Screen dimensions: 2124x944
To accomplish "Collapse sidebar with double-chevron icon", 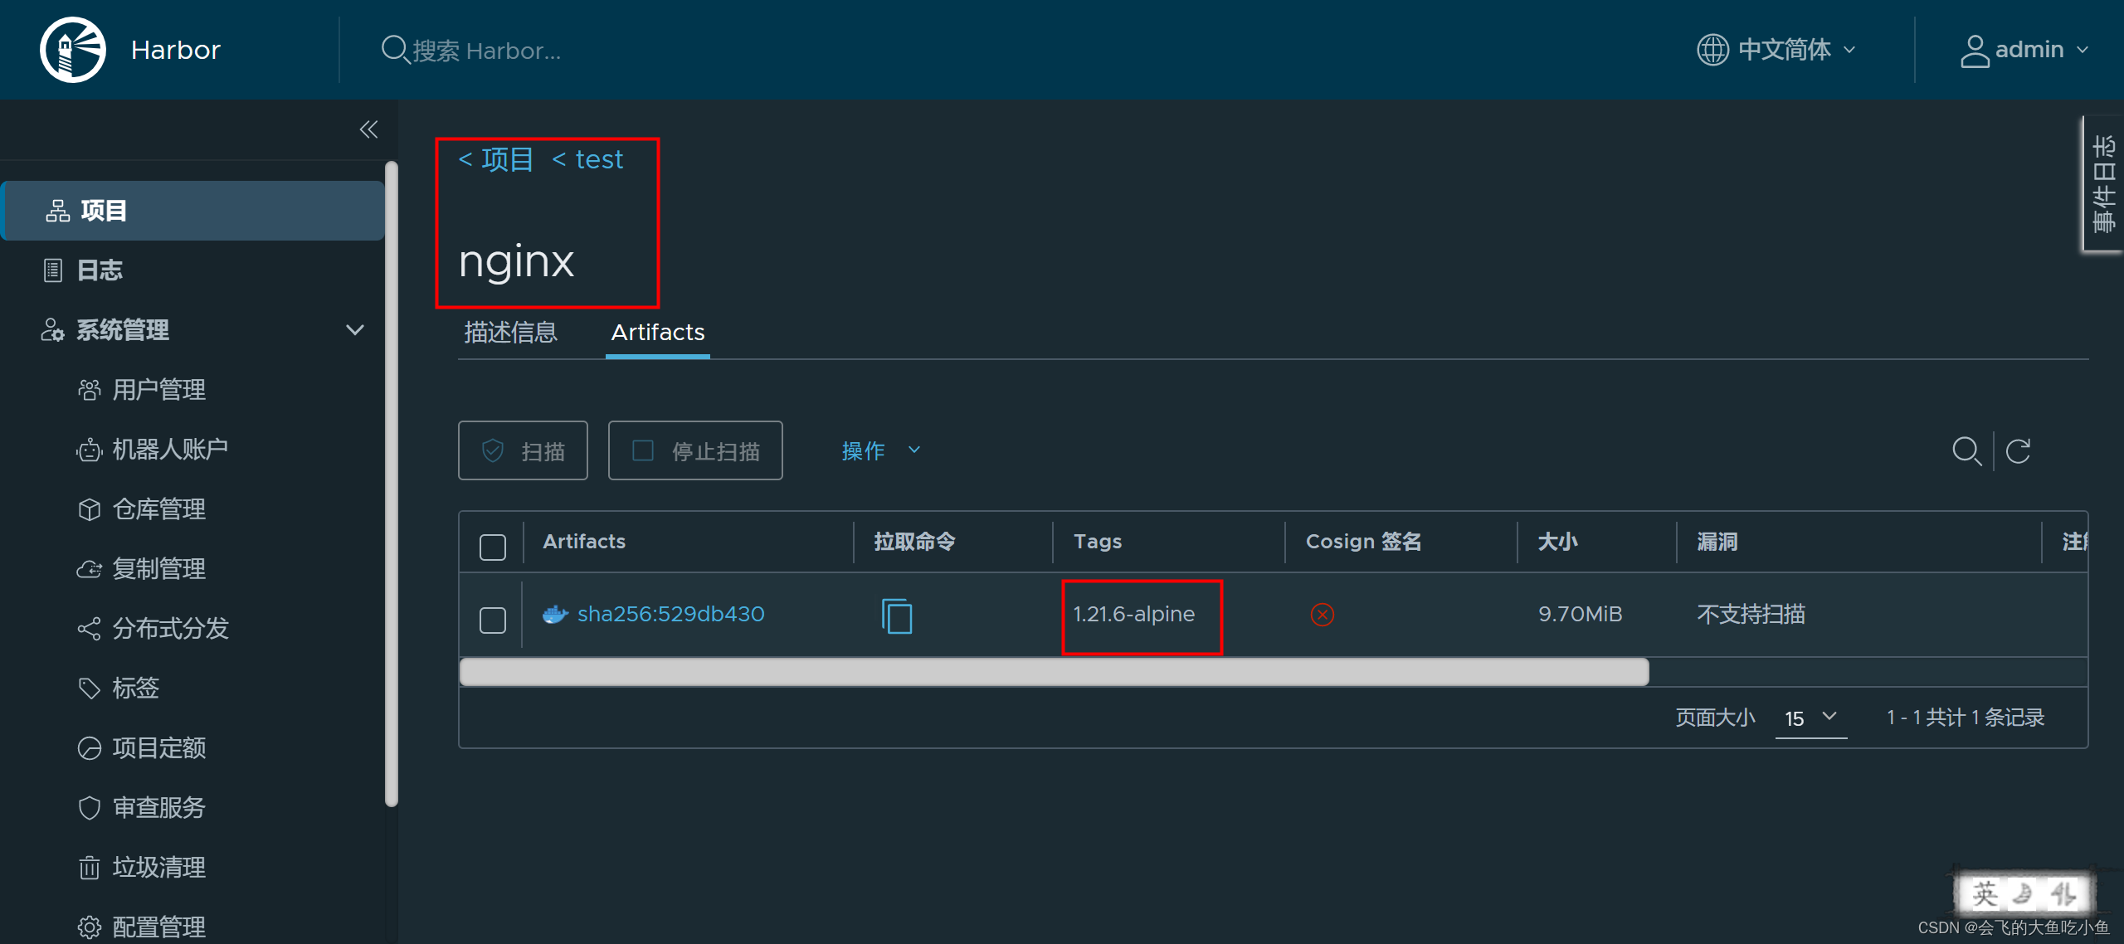I will click(x=368, y=129).
